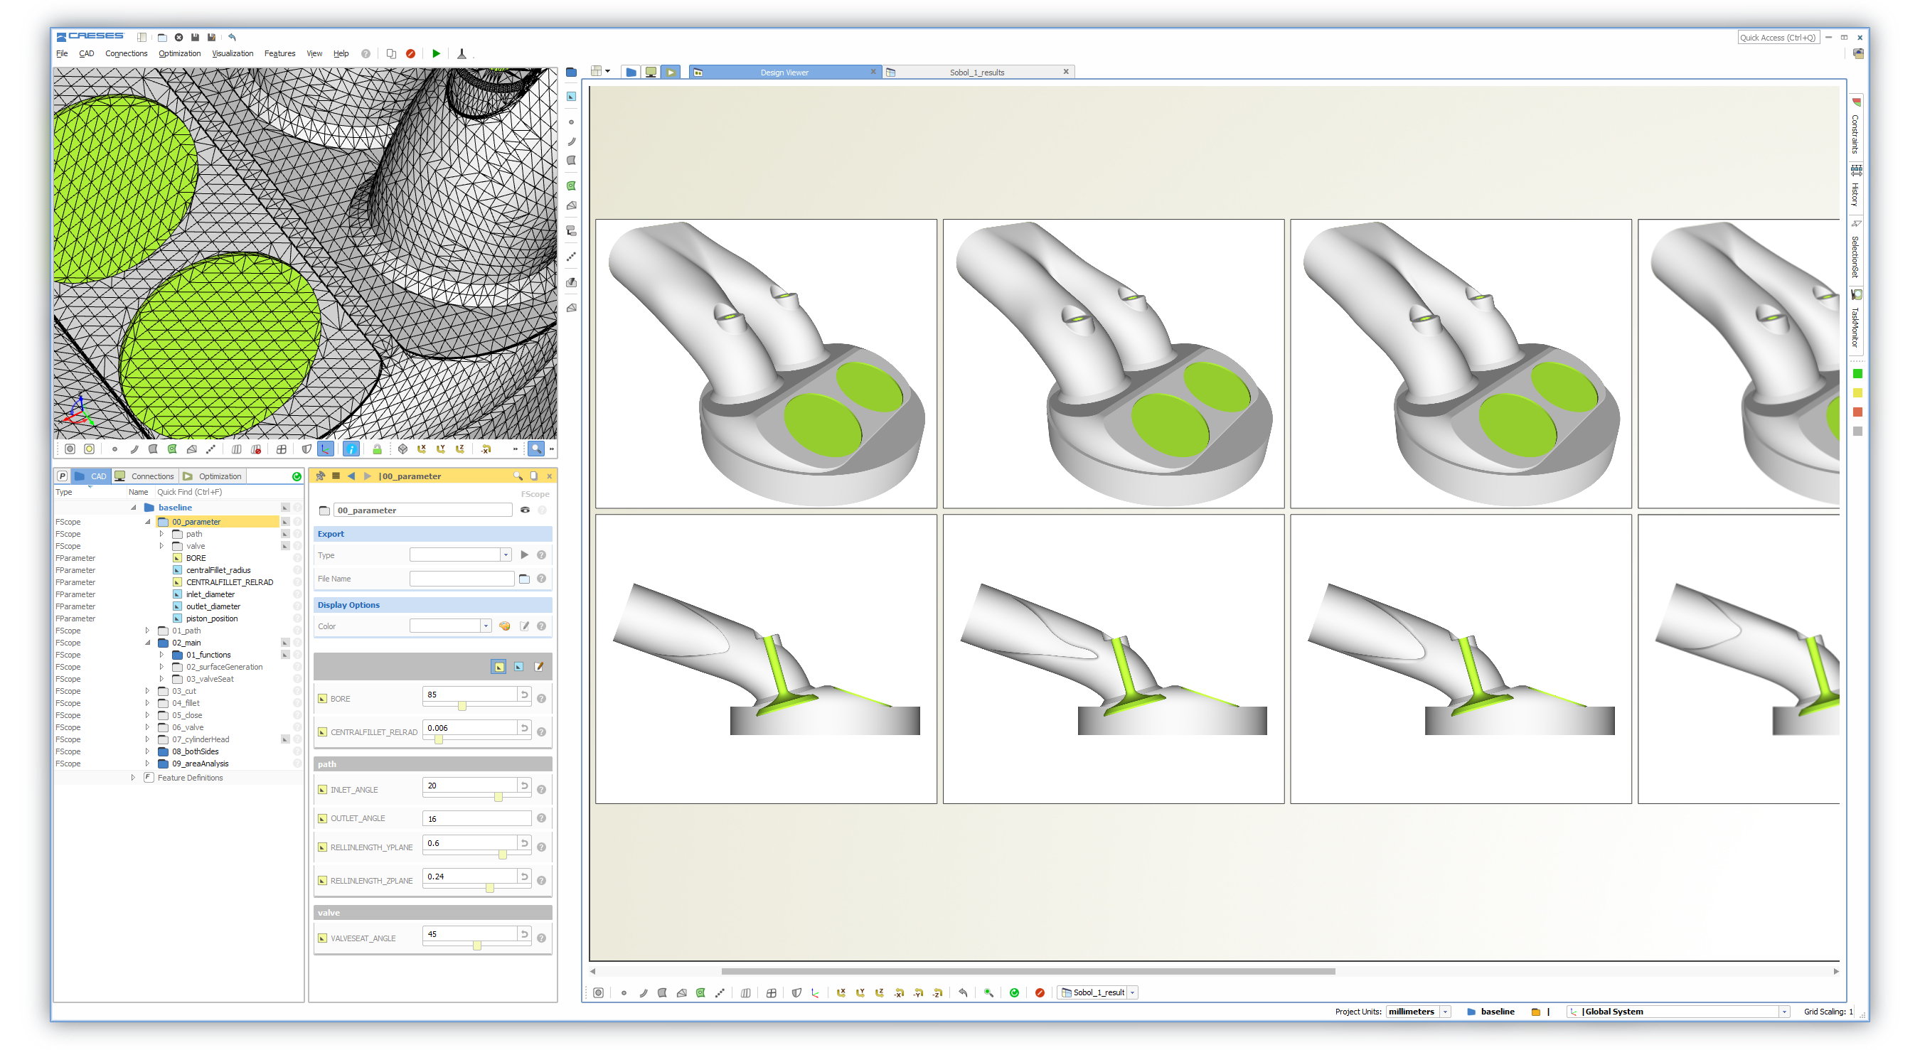Open the Export Type dropdown
1920x1050 pixels.
(506, 555)
